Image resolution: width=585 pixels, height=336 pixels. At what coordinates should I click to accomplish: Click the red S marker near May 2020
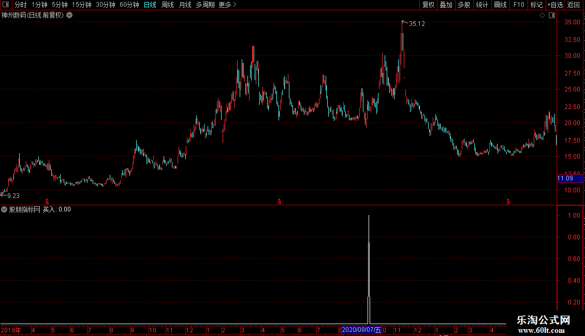pos(280,202)
